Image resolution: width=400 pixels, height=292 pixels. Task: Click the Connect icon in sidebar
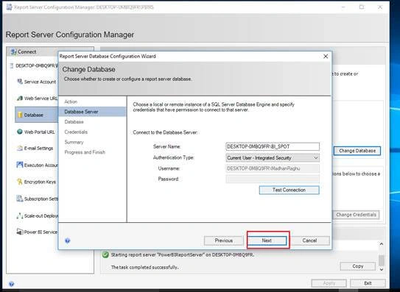[x=13, y=51]
